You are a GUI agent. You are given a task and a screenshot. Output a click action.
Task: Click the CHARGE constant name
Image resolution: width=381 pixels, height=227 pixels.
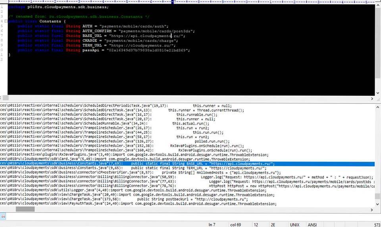(90, 41)
